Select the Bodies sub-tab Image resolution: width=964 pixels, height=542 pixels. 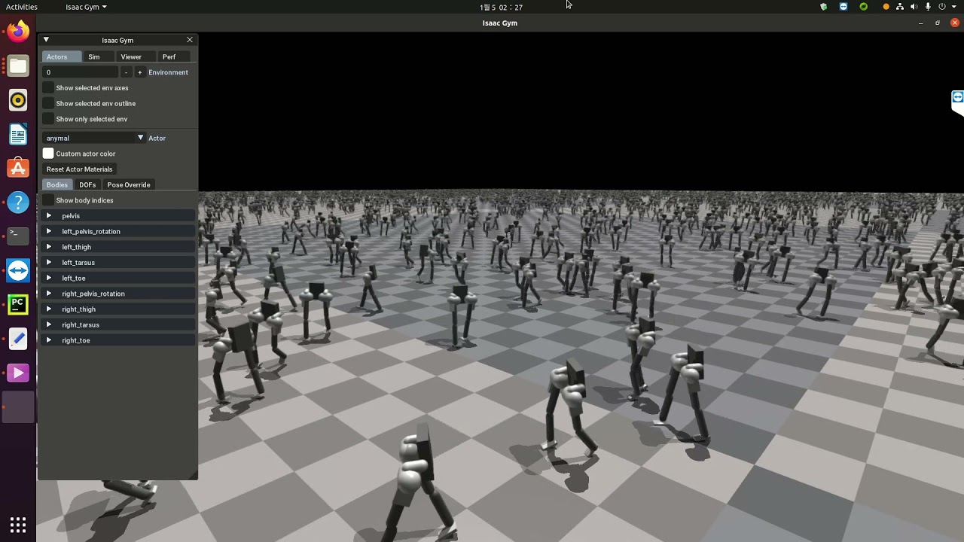pyautogui.click(x=57, y=184)
